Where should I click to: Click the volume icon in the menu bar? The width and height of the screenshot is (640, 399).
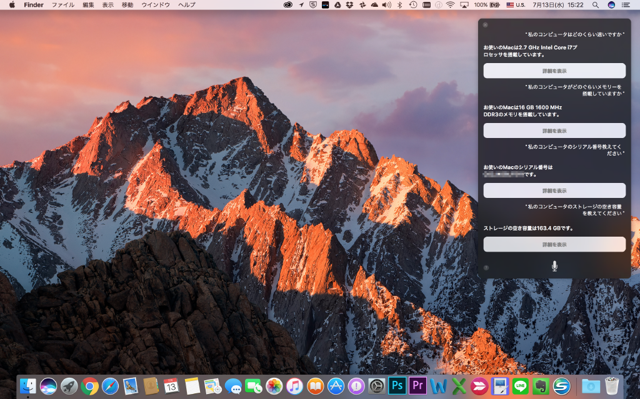click(386, 6)
